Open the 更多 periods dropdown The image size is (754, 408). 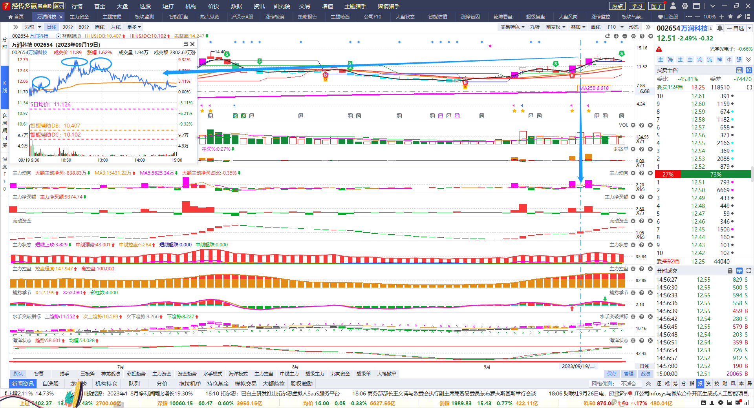134,27
